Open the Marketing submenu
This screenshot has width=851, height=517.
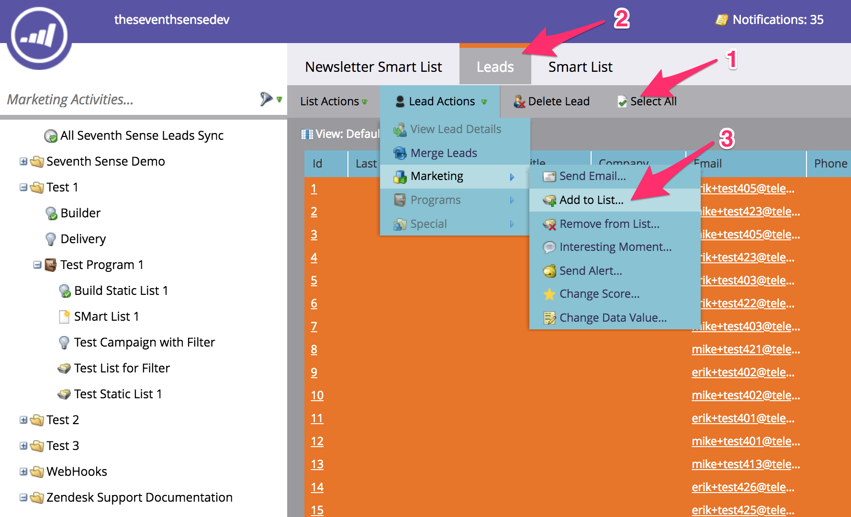pos(455,176)
